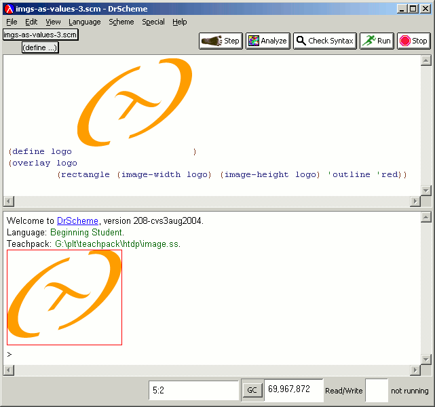
Task: Click the Analyze button
Action: click(x=267, y=41)
